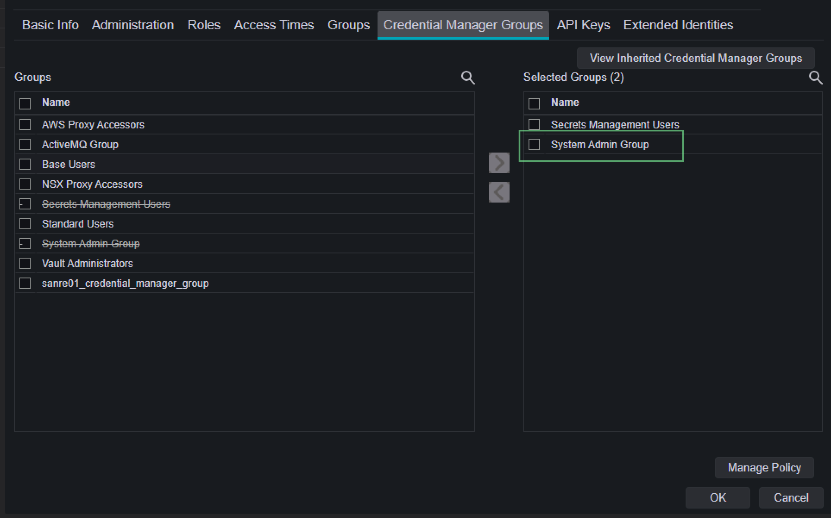
Task: Dismiss dialog with Cancel button
Action: point(791,497)
